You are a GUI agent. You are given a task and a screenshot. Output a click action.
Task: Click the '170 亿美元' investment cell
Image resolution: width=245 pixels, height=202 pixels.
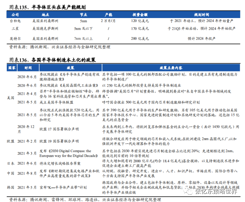point(140,29)
